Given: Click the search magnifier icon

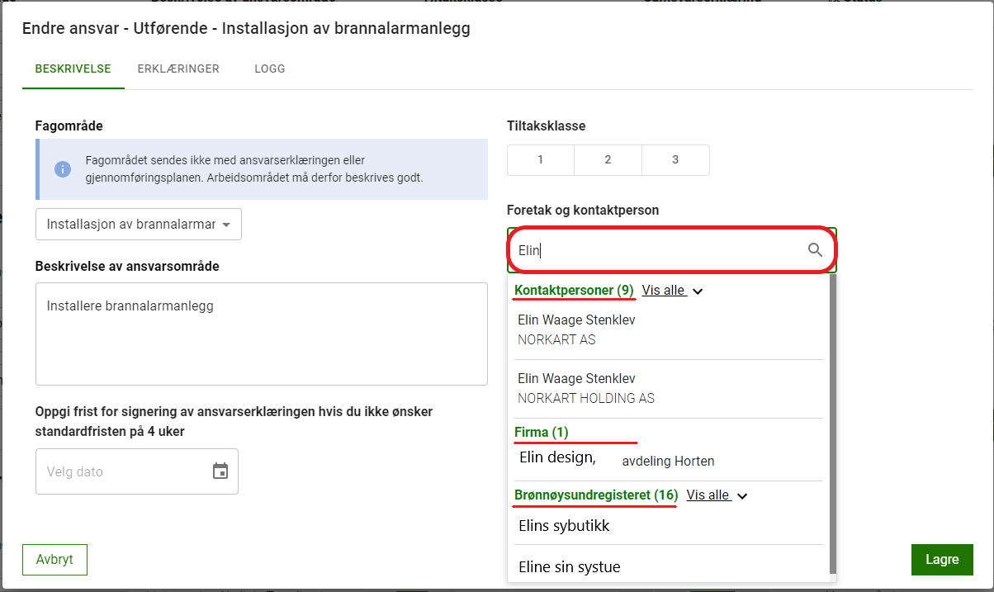Looking at the screenshot, I should (x=815, y=250).
